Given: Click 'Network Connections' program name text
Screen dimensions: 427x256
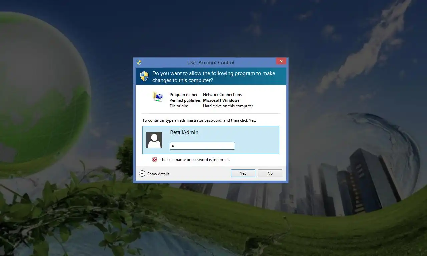Looking at the screenshot, I should coord(222,95).
